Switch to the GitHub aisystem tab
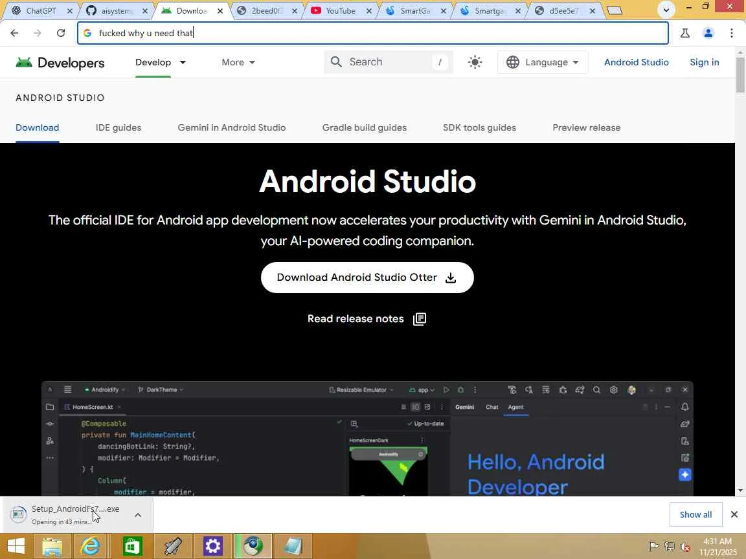 coord(117,10)
